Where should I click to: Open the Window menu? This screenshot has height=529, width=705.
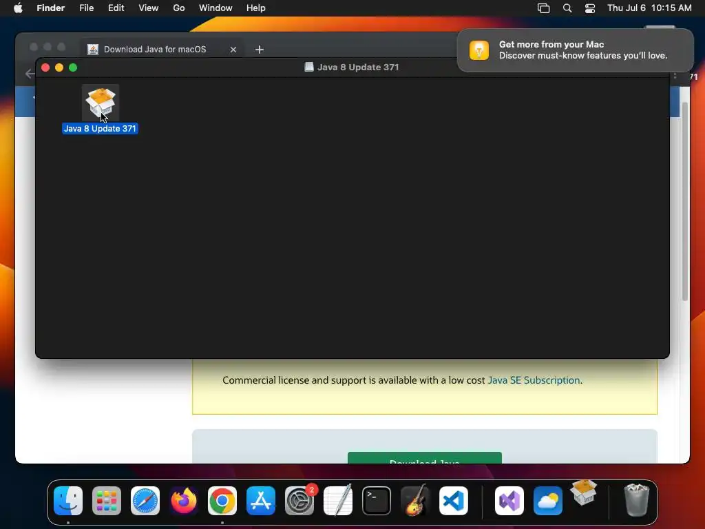click(x=215, y=8)
